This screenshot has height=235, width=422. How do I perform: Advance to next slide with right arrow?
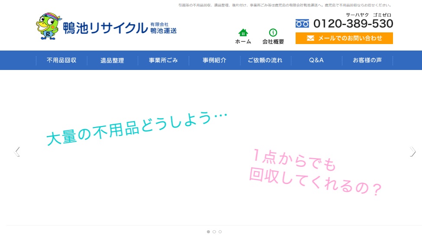click(412, 152)
